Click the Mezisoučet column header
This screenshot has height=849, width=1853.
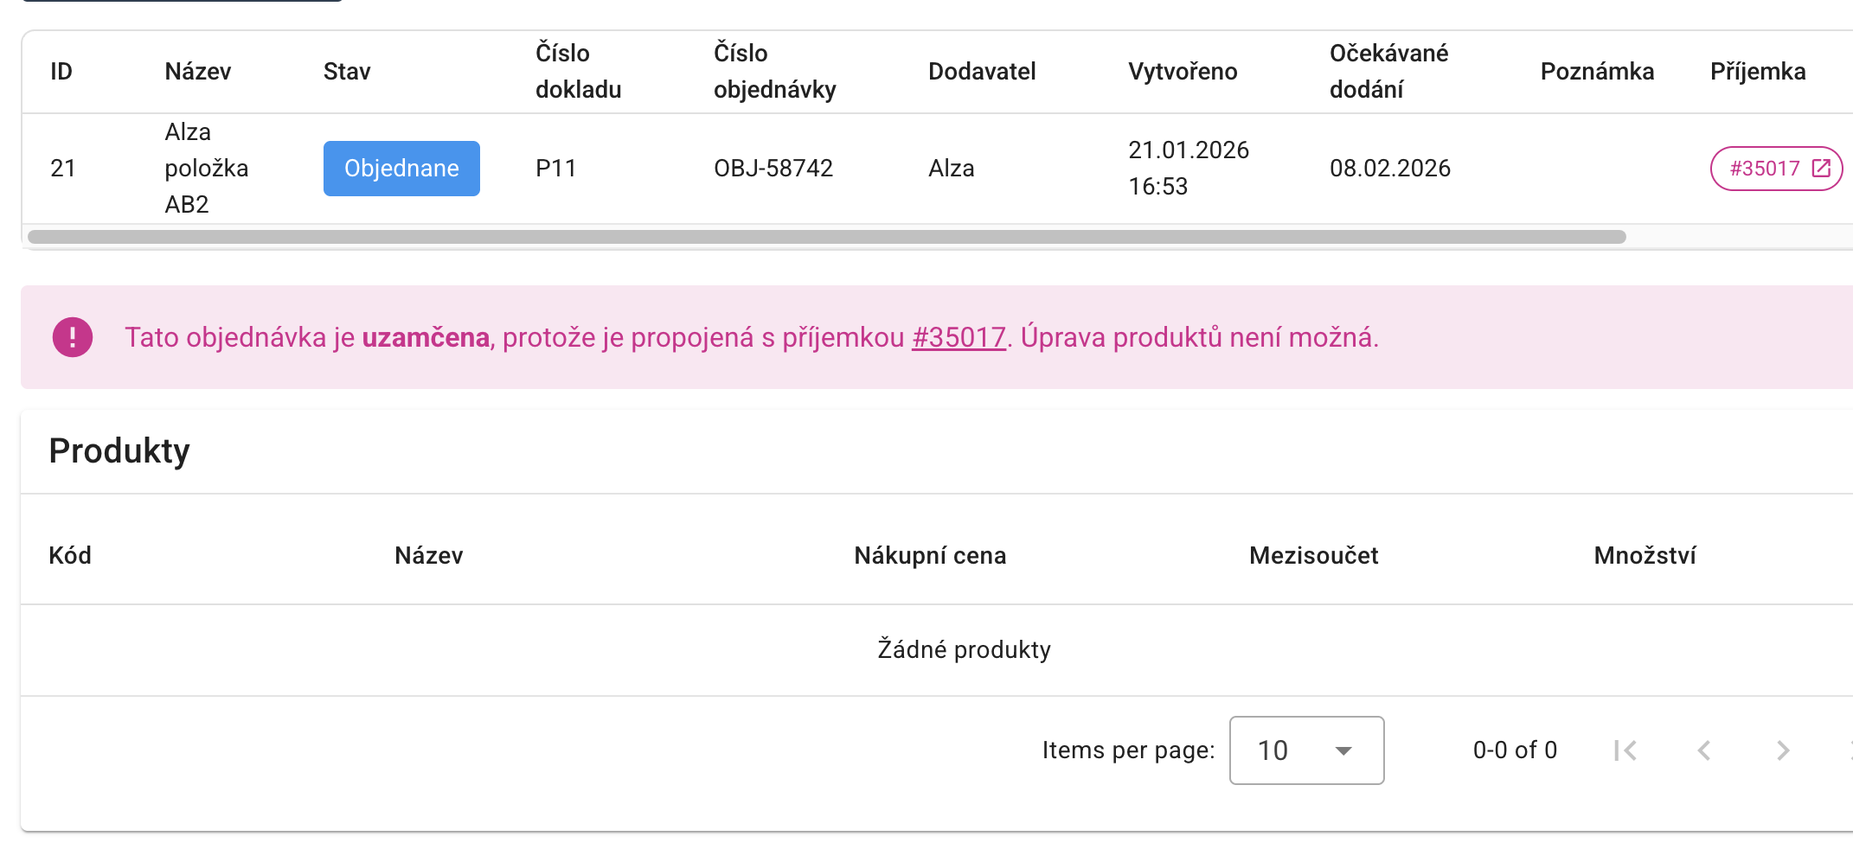[1313, 556]
